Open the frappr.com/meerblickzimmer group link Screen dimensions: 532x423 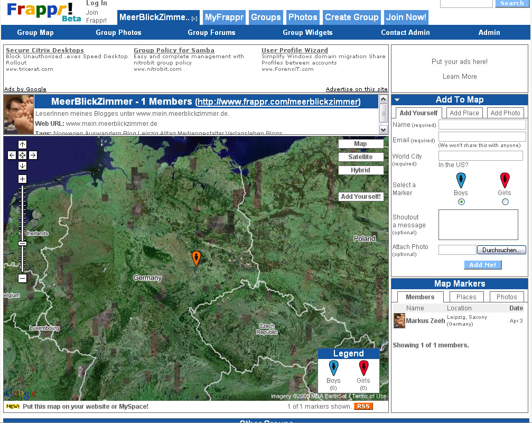pyautogui.click(x=278, y=102)
